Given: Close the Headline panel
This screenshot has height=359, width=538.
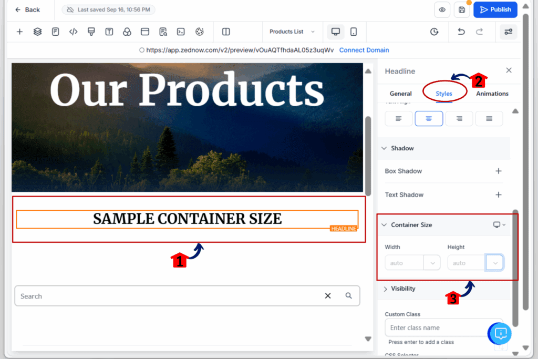Looking at the screenshot, I should click(x=509, y=70).
